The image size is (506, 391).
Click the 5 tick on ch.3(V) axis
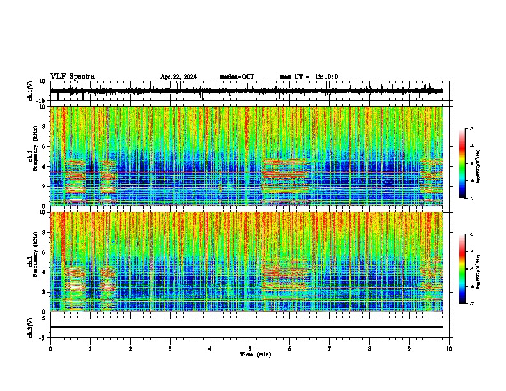click(44, 318)
